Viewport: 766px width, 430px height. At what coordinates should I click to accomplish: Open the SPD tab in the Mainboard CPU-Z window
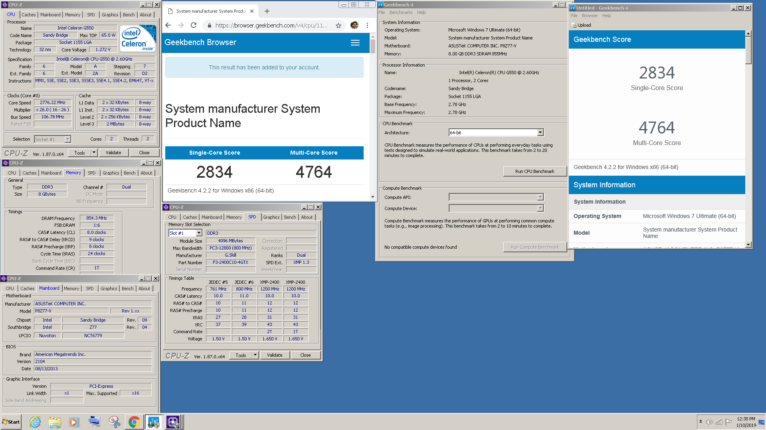[90, 289]
